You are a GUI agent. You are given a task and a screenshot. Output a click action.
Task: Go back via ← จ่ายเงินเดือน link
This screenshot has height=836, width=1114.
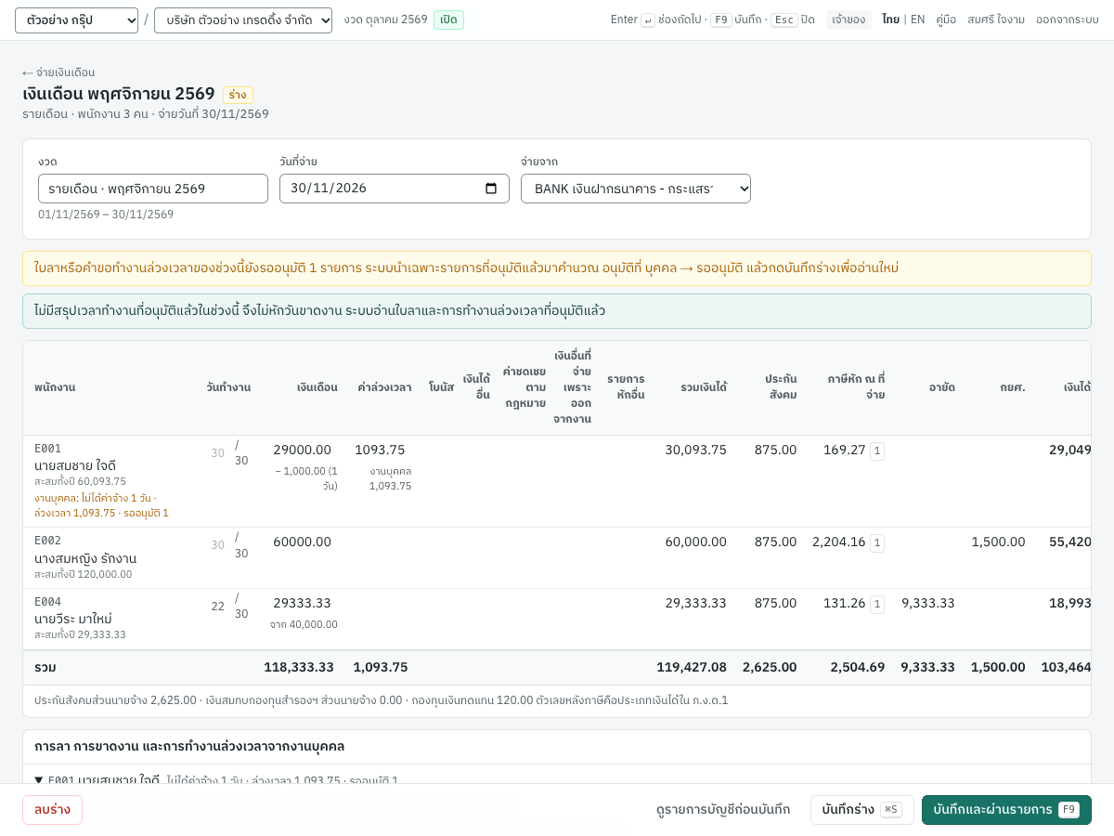[x=58, y=72]
